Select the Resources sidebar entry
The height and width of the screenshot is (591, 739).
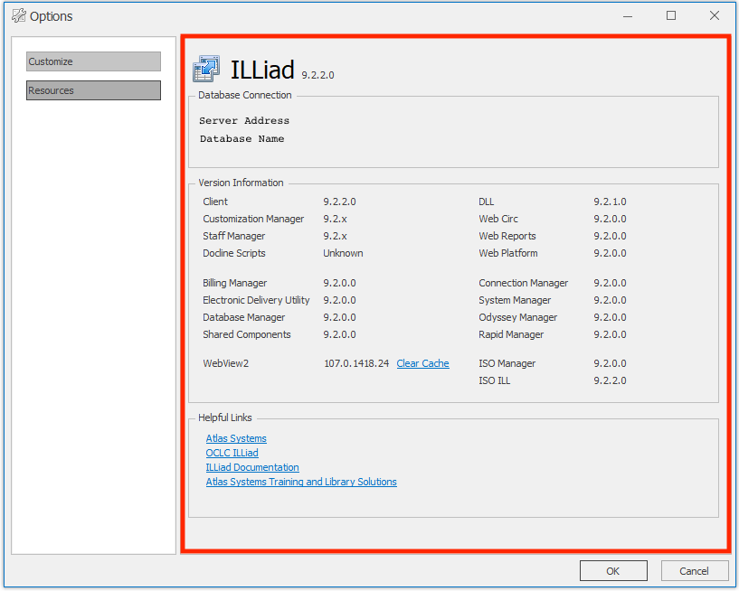(x=93, y=89)
